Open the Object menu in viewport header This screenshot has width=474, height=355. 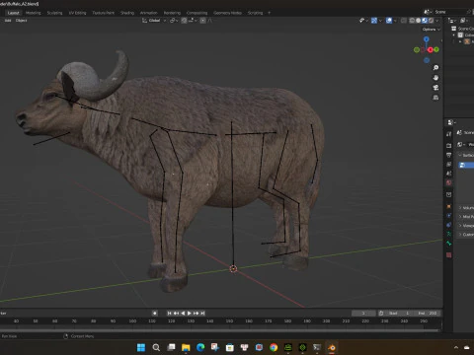(x=22, y=21)
